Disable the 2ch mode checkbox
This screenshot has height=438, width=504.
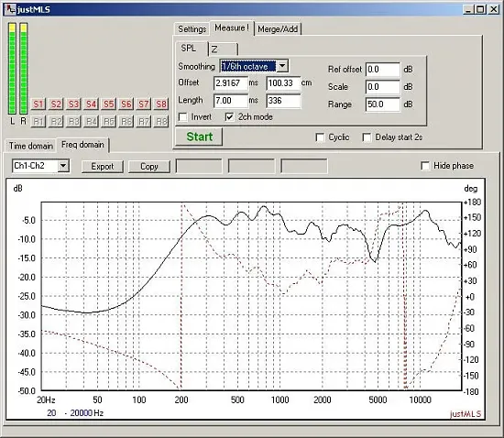(229, 117)
